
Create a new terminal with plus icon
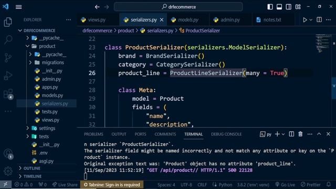pos(277,134)
